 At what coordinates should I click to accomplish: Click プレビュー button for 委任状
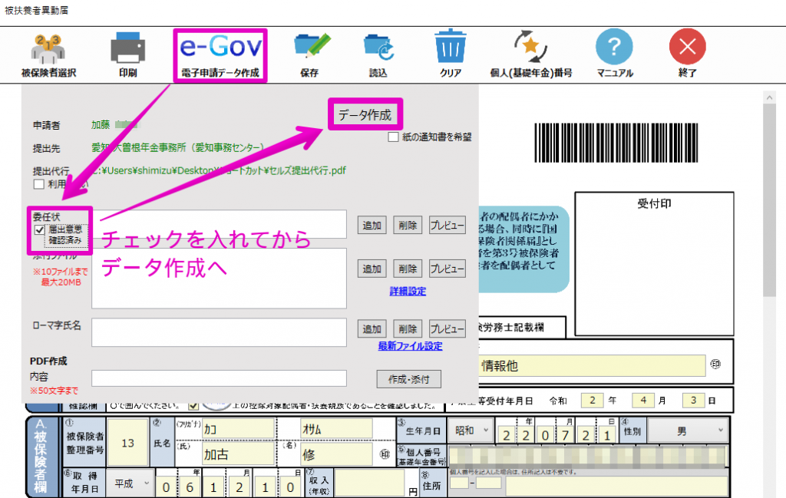pyautogui.click(x=447, y=226)
